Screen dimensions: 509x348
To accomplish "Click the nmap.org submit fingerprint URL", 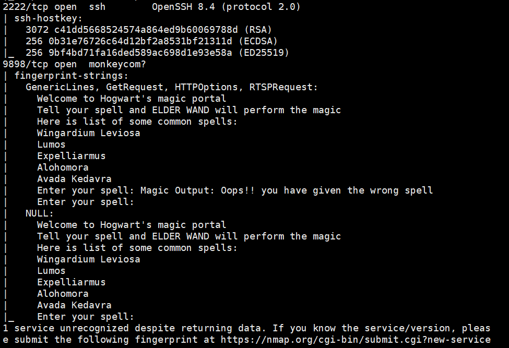I will point(354,340).
